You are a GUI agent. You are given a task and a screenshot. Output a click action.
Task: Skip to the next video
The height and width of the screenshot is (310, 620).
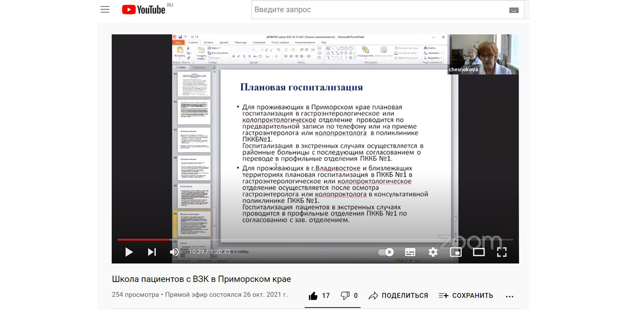click(152, 252)
